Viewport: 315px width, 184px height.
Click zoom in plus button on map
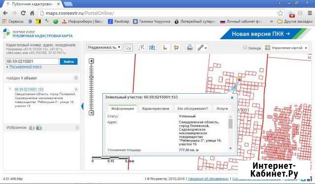point(92,61)
